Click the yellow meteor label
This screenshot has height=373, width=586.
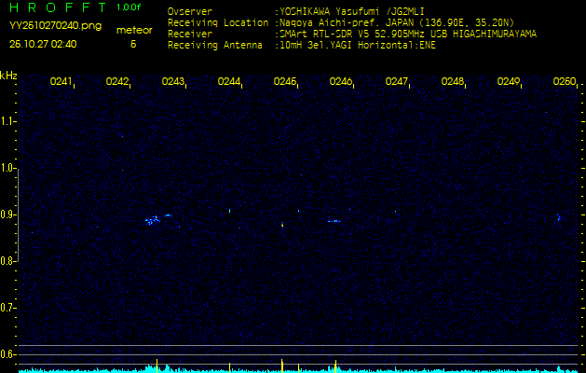click(x=134, y=30)
